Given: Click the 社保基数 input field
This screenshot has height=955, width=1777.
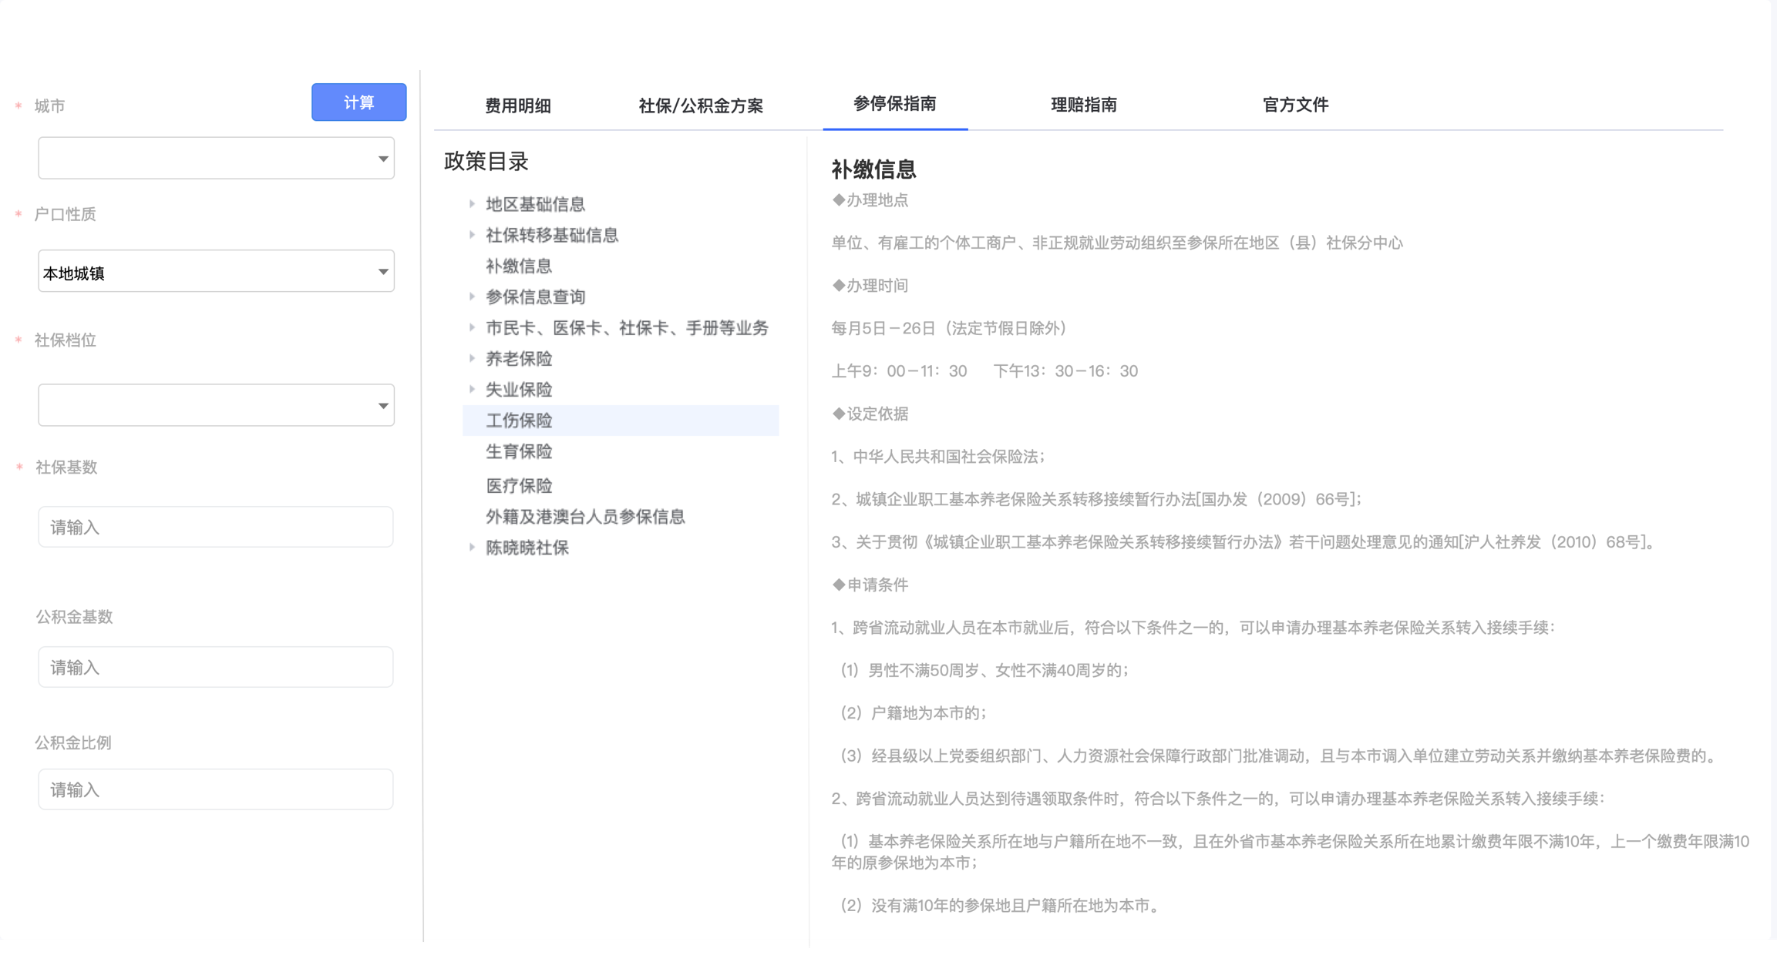Looking at the screenshot, I should 216,528.
